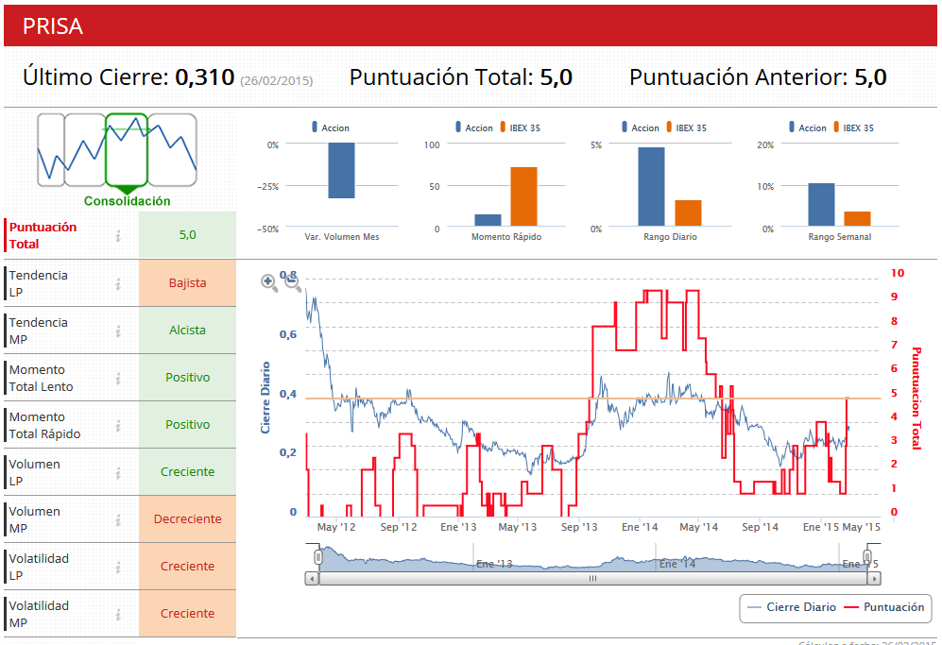
Task: Open info icon for Momento Total Rápido
Action: pos(118,426)
